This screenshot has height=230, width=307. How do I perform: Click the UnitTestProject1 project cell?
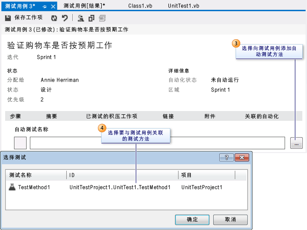[x=202, y=188]
